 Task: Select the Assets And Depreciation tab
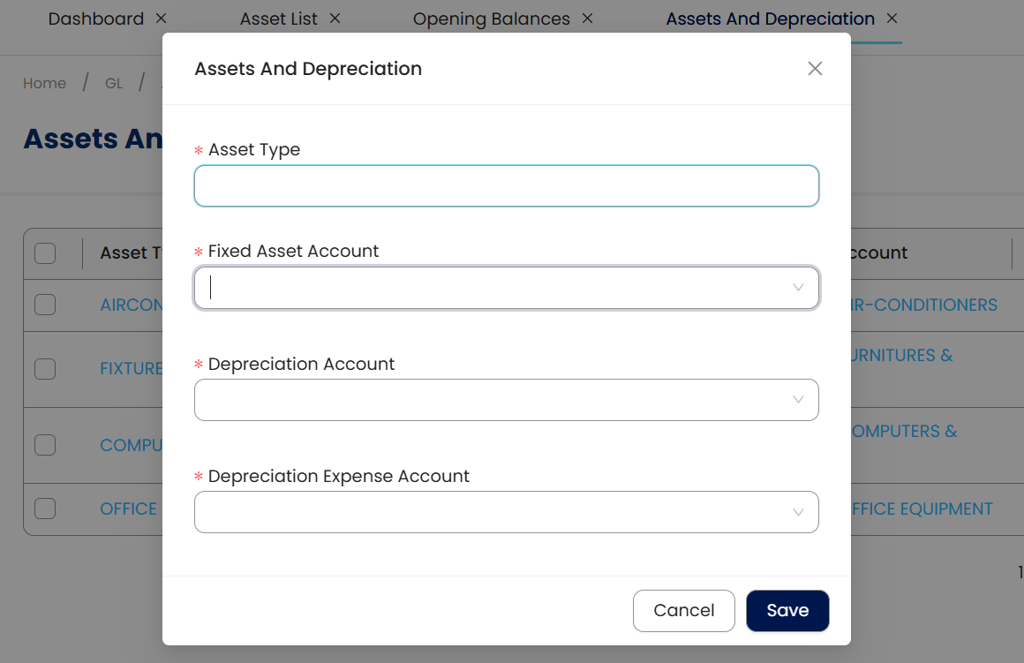click(771, 19)
